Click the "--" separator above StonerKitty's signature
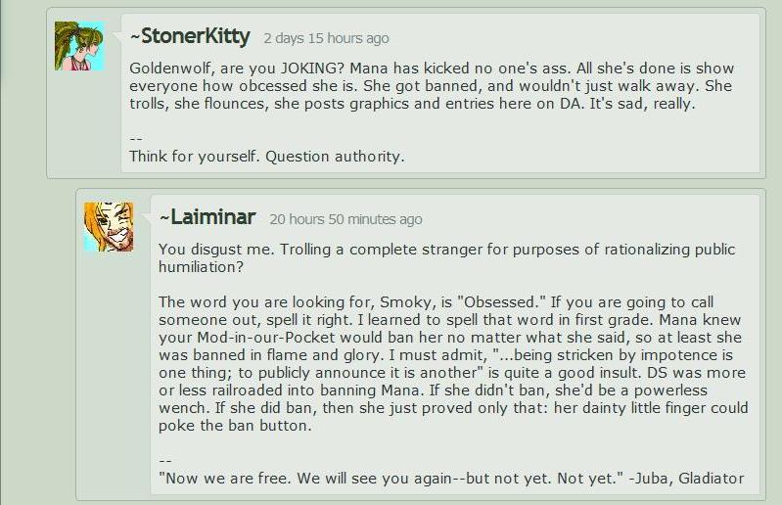The image size is (782, 505). tap(136, 139)
